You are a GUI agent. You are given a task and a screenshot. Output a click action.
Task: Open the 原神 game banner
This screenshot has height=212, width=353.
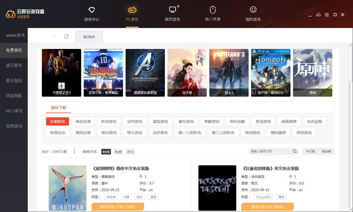[x=313, y=73]
